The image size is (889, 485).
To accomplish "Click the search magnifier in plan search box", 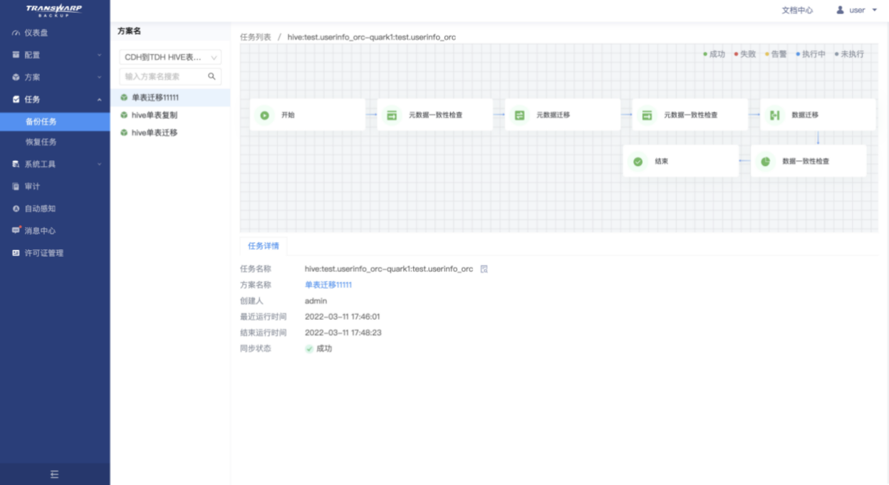I will pyautogui.click(x=212, y=76).
